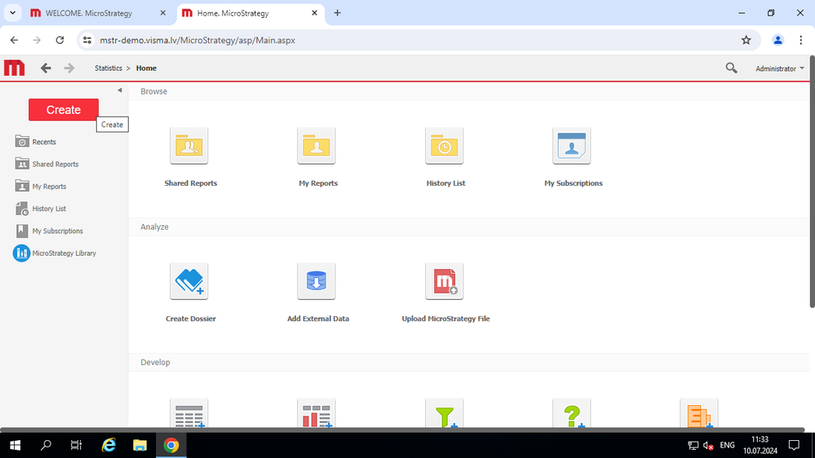Click the vertical page scrollbar
The image size is (815, 458).
pyautogui.click(x=812, y=182)
